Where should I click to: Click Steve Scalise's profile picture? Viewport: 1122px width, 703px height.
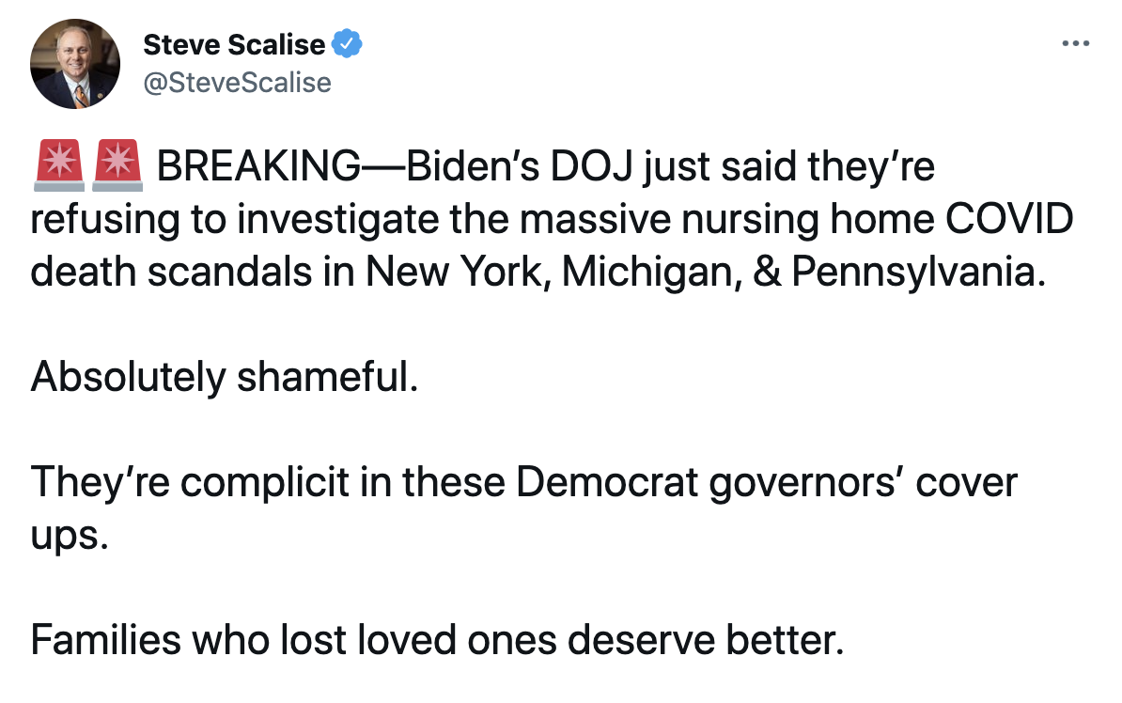(75, 64)
